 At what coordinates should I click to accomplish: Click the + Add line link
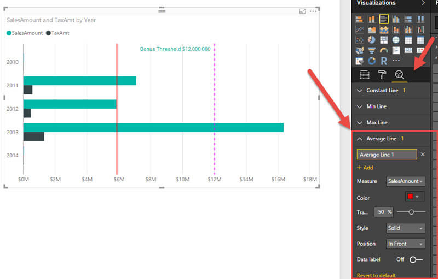click(365, 168)
